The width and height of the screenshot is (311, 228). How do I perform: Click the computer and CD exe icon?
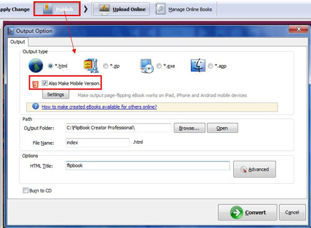point(147,66)
